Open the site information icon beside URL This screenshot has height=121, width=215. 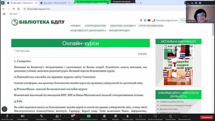[x=24, y=9]
